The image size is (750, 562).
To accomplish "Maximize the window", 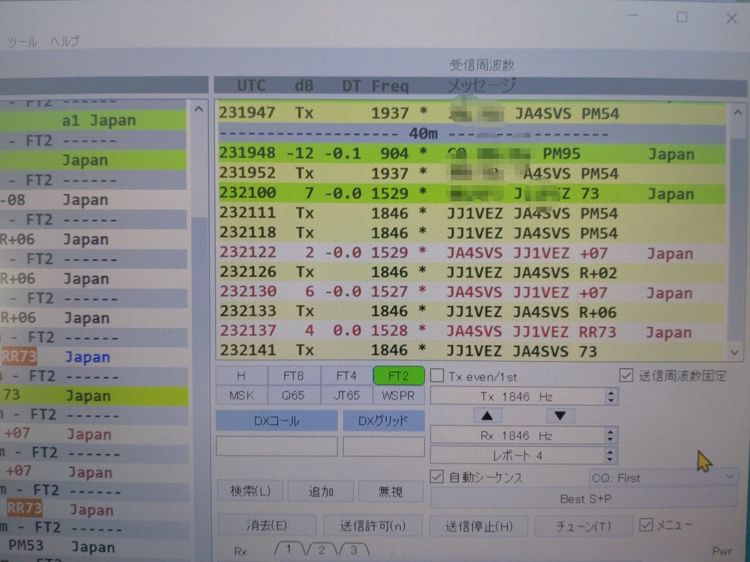I will pos(682,17).
